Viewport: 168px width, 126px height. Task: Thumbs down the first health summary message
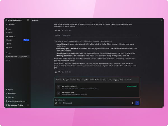click(x=59, y=31)
